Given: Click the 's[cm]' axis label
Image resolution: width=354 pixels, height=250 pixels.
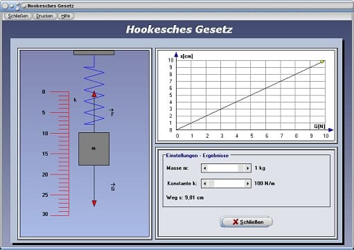Looking at the screenshot, I should pyautogui.click(x=186, y=56).
